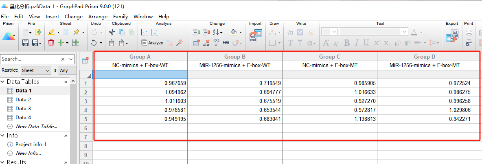The width and height of the screenshot is (482, 164).
Task: Delete sheet with red trash icon
Action: [x=51, y=43]
